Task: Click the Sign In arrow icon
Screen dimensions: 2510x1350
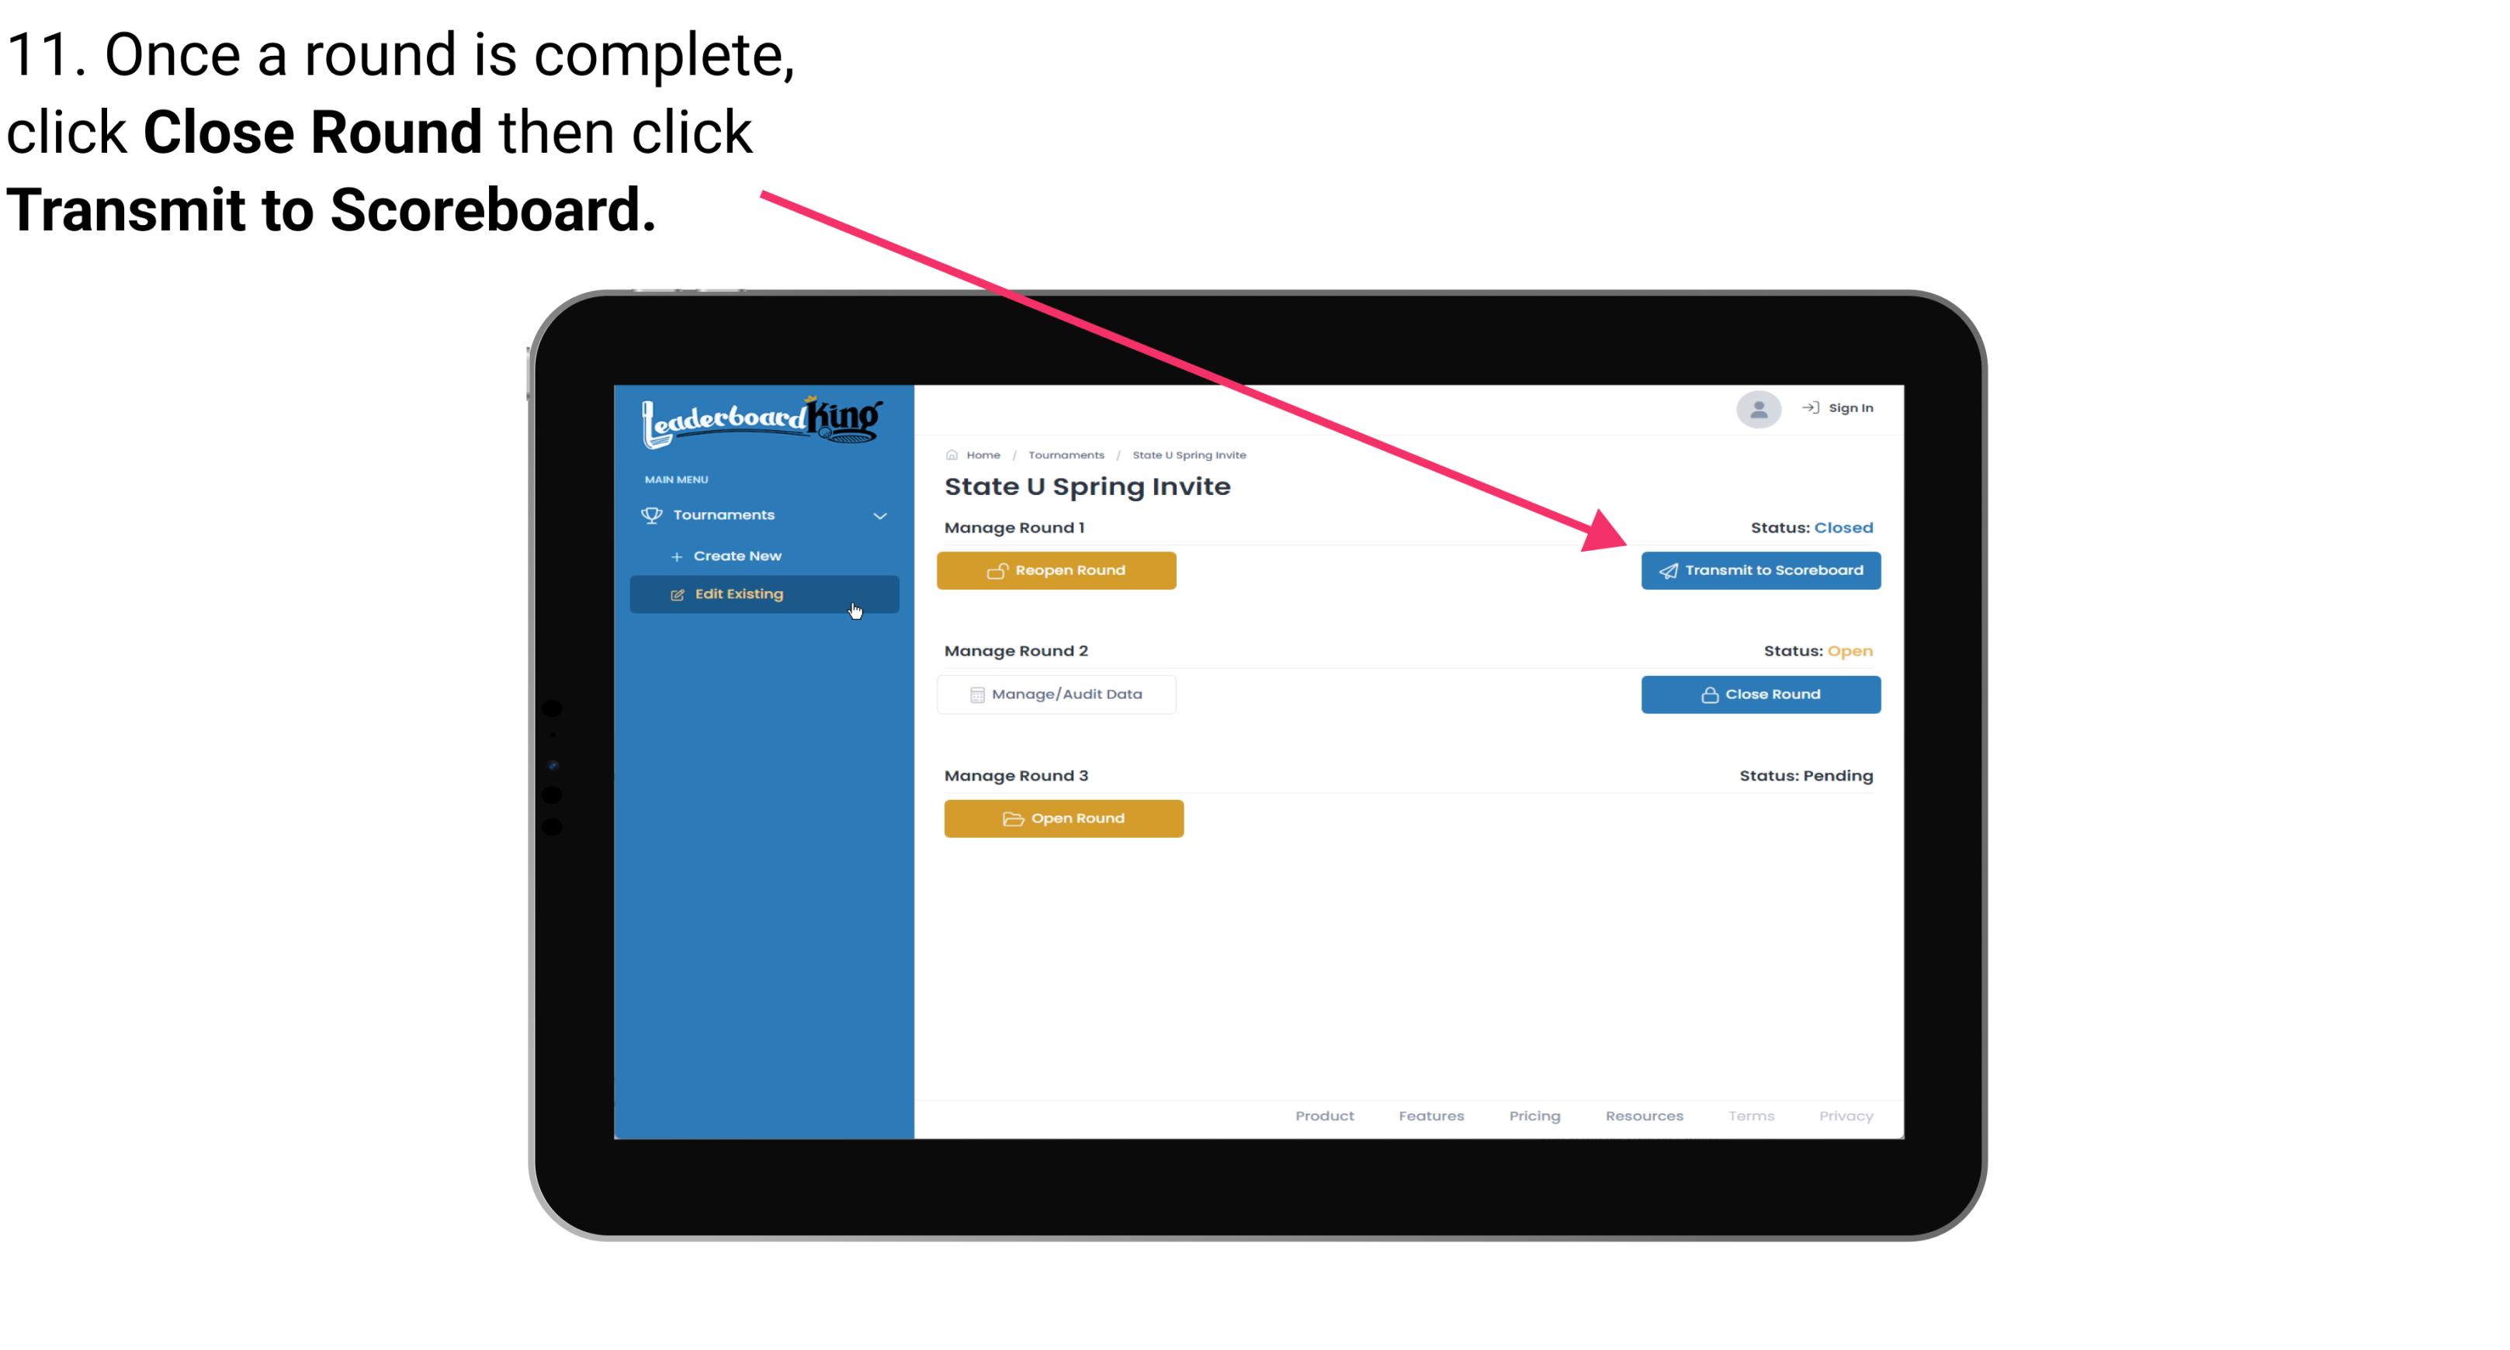Action: pos(1810,407)
